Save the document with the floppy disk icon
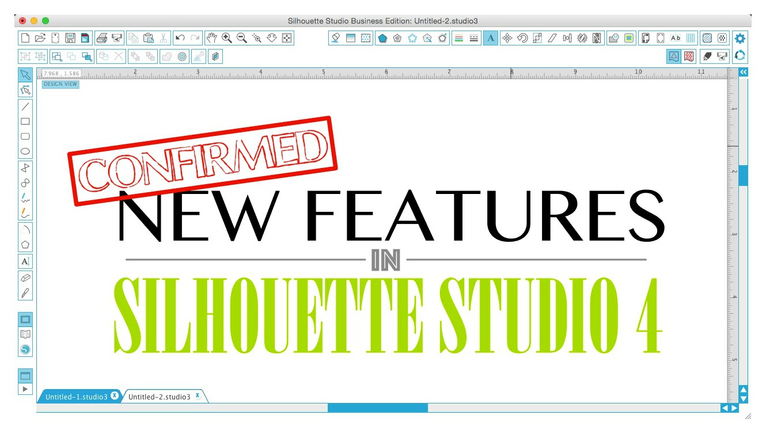The height and width of the screenshot is (434, 766). coord(70,38)
